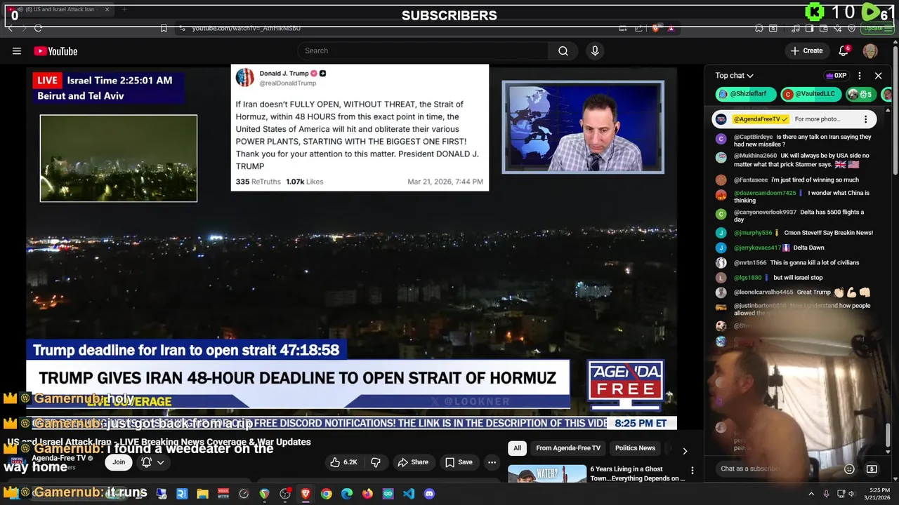Image resolution: width=899 pixels, height=505 pixels.
Task: Open Google Chrome from taskbar
Action: [326, 494]
